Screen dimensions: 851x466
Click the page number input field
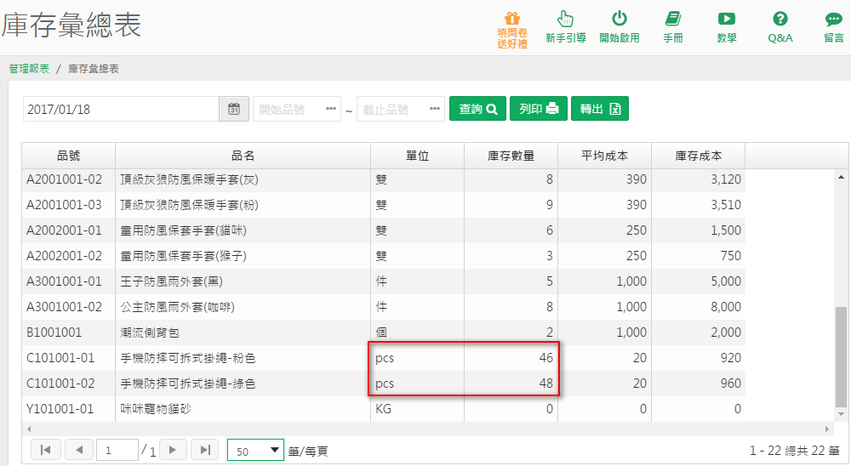point(117,450)
